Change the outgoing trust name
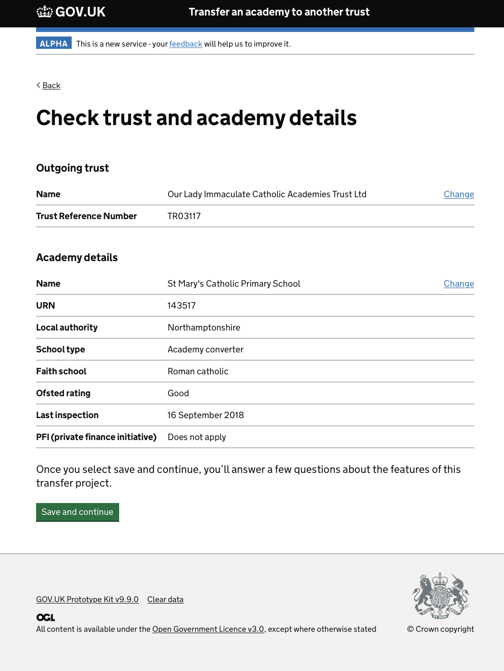This screenshot has width=504, height=671. pos(458,194)
